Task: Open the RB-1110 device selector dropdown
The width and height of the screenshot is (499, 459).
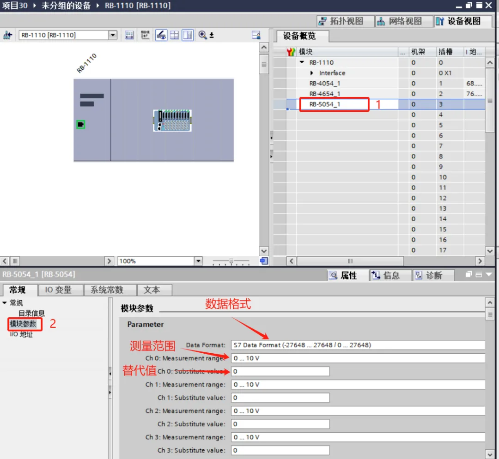Action: point(113,35)
